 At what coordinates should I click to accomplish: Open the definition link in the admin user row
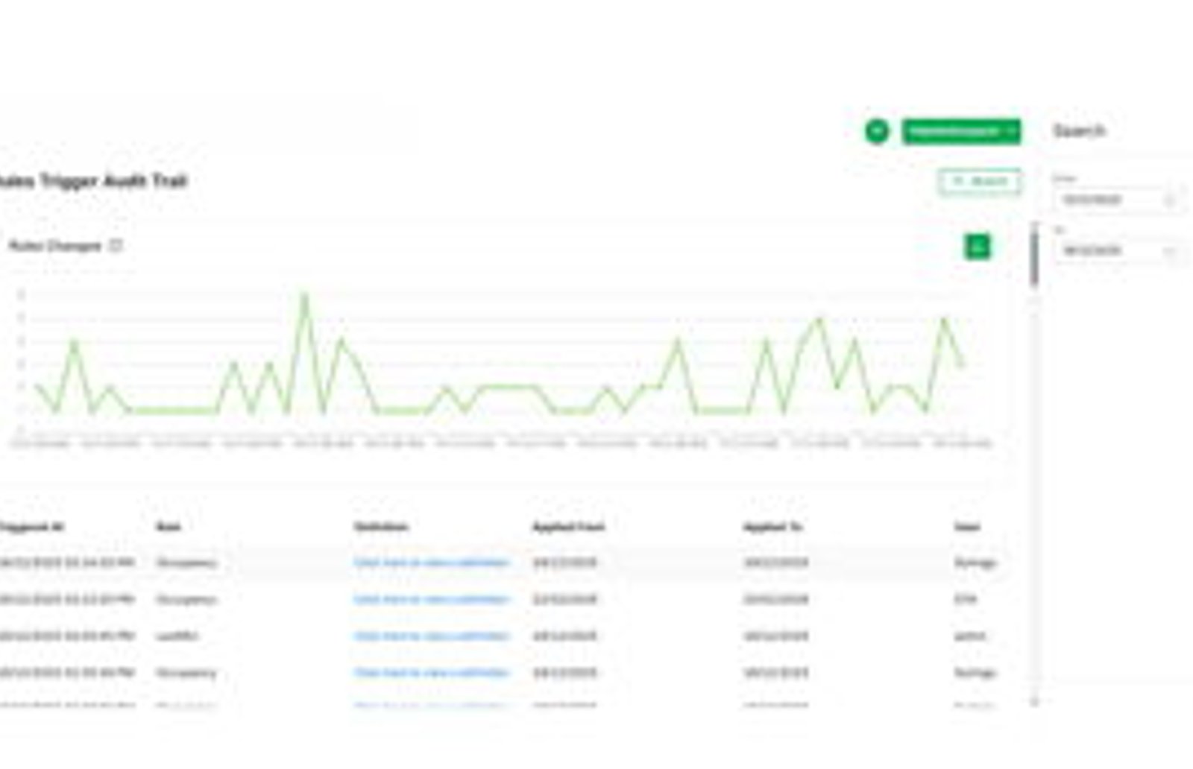432,636
